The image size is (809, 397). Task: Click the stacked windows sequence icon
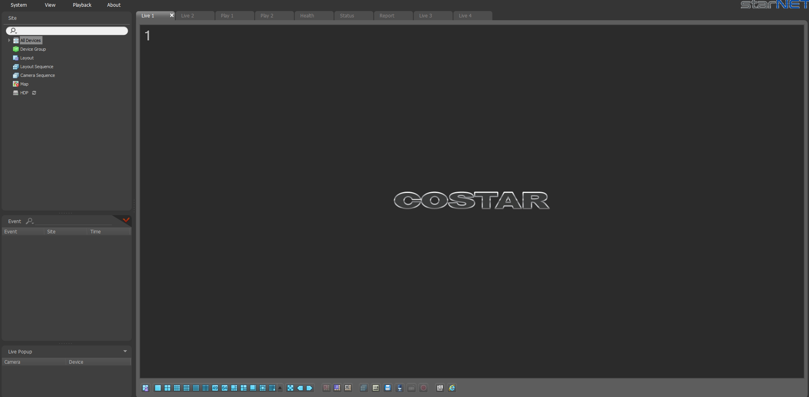point(363,388)
